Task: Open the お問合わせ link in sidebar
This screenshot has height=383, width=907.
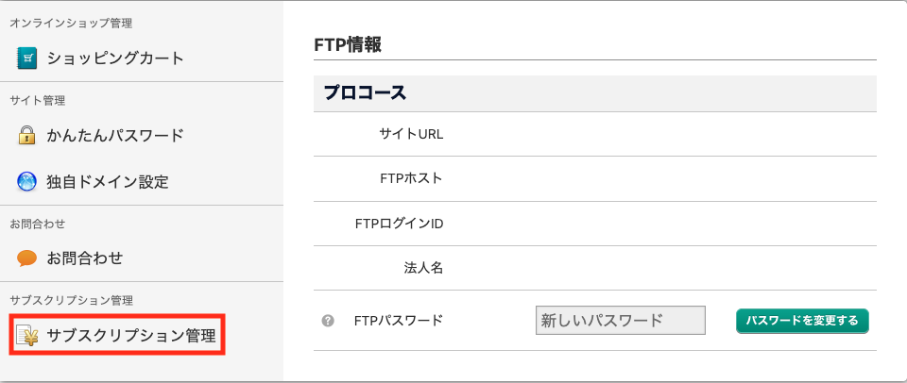Action: point(85,258)
